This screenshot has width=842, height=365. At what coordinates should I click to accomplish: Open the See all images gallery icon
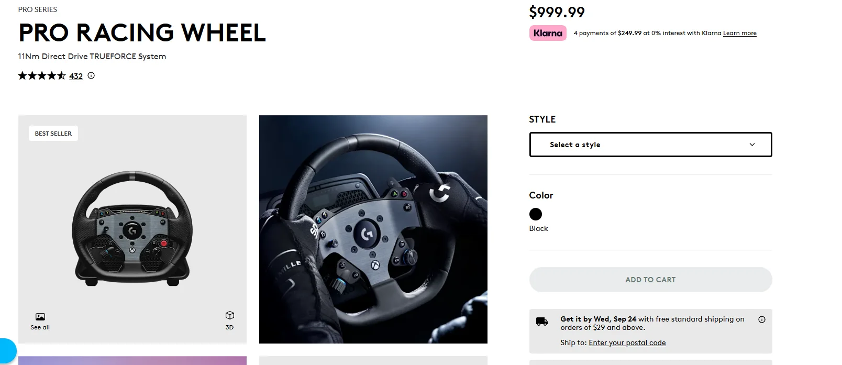[x=40, y=317]
